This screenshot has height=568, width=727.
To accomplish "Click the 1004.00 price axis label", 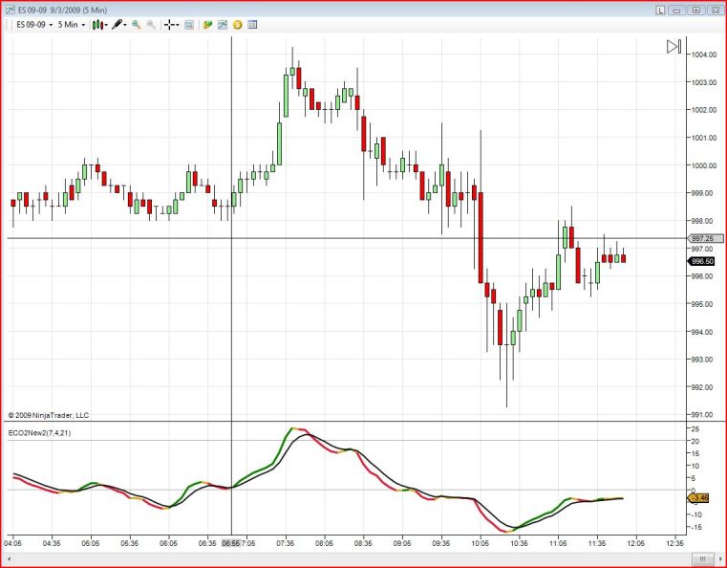I will (704, 55).
